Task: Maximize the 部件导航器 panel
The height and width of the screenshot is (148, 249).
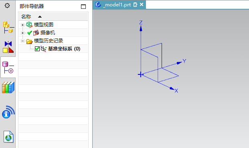Action: point(83,6)
